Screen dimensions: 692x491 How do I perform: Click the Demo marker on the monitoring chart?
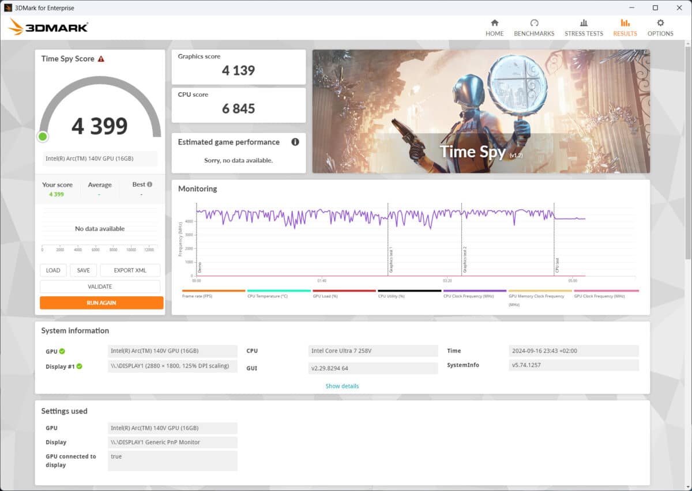[200, 268]
